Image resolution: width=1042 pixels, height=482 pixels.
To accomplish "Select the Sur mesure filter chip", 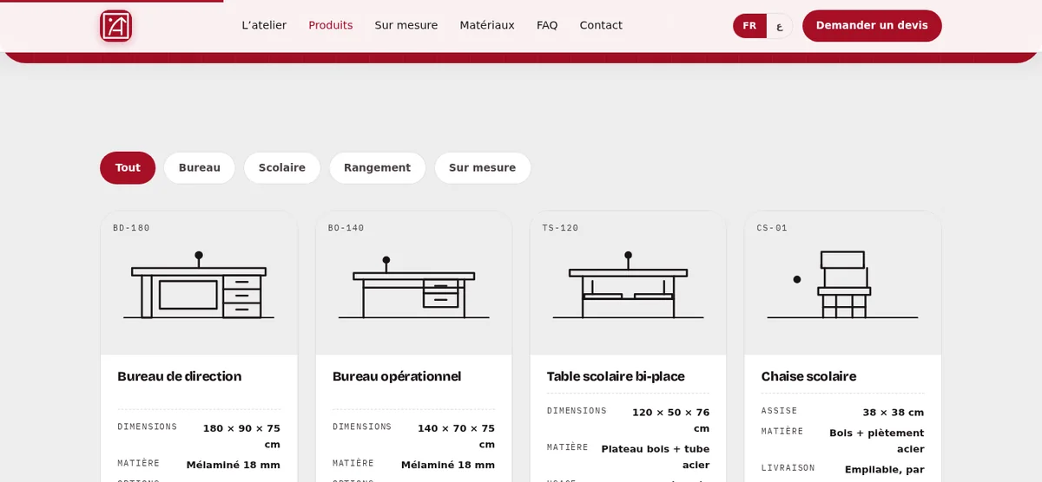I will coord(483,168).
